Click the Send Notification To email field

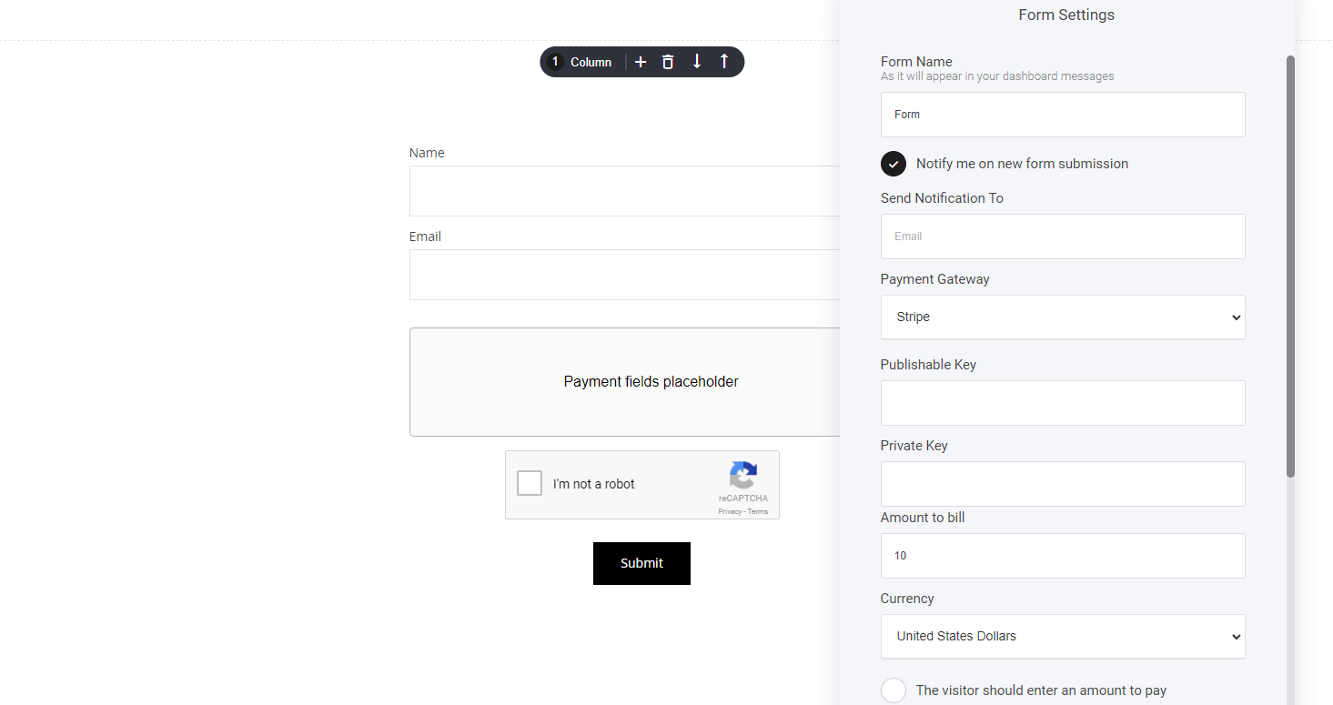(1062, 237)
